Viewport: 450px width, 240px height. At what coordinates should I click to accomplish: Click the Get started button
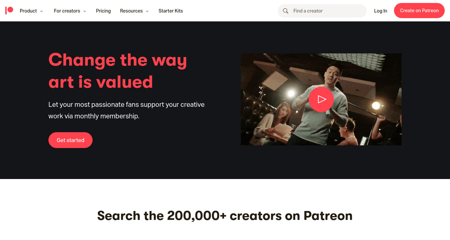[70, 140]
